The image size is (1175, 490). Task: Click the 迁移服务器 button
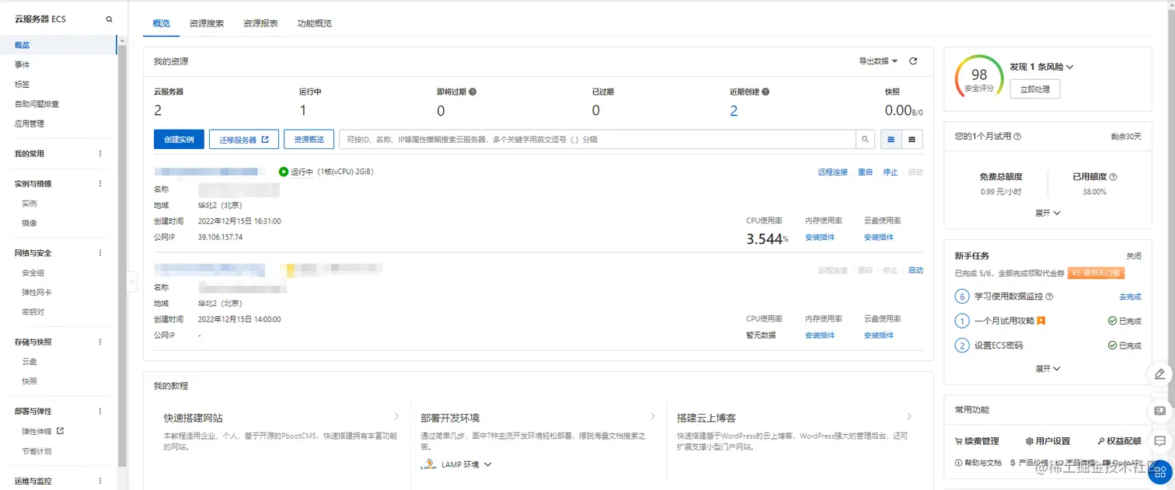coord(243,140)
